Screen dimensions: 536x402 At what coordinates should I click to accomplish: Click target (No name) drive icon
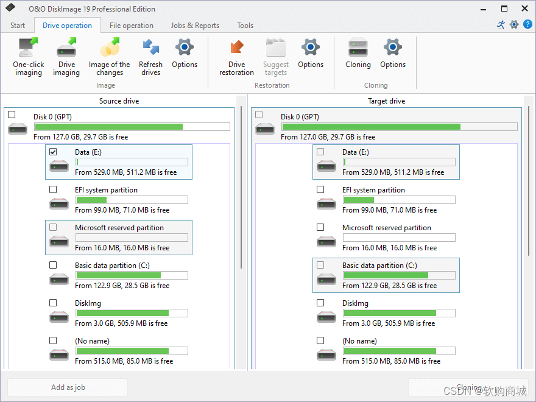pyautogui.click(x=326, y=355)
